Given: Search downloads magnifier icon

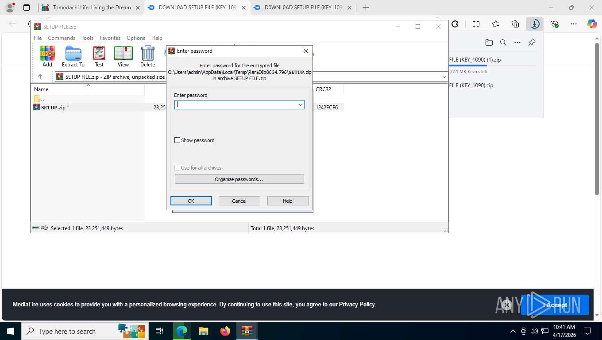Looking at the screenshot, I should click(503, 42).
